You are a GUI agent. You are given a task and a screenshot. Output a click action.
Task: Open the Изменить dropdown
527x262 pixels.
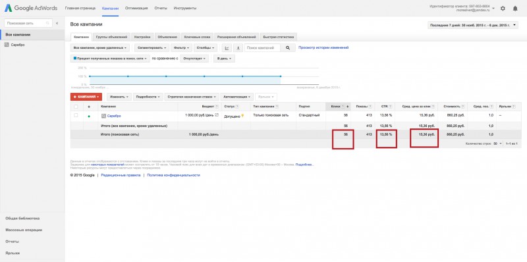[x=119, y=97]
